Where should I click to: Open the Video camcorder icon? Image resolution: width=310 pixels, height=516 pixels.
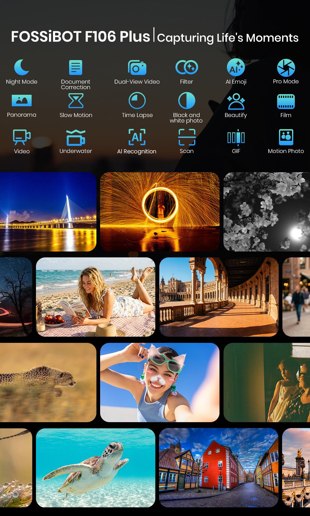pos(22,137)
